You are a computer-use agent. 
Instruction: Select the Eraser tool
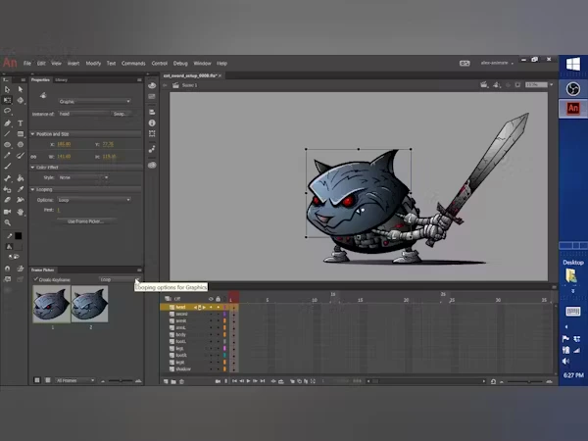[x=7, y=200]
